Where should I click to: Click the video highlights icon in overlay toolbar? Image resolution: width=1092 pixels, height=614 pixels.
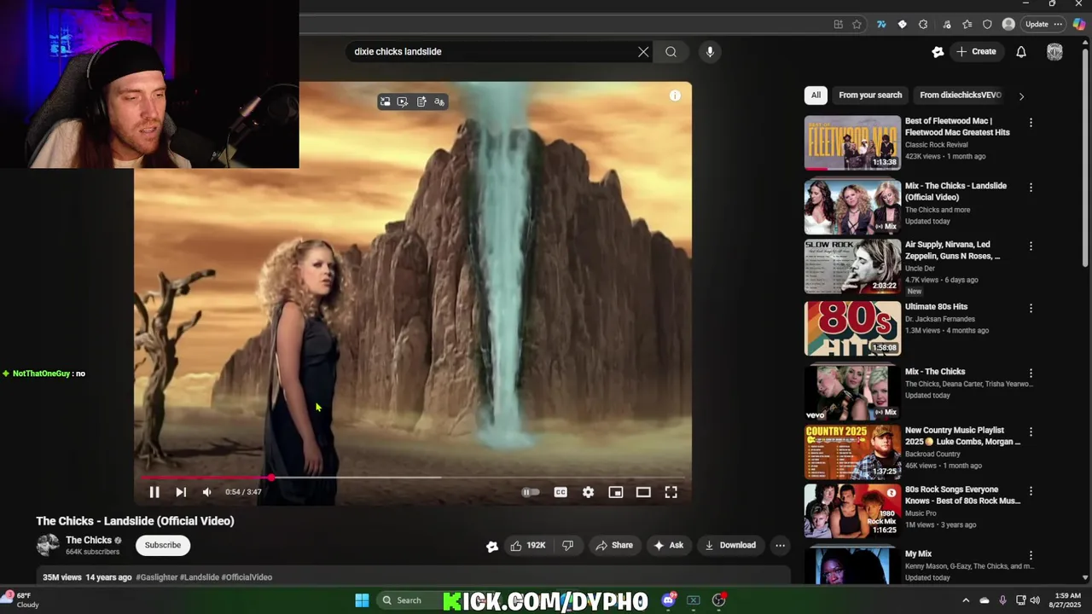[403, 101]
